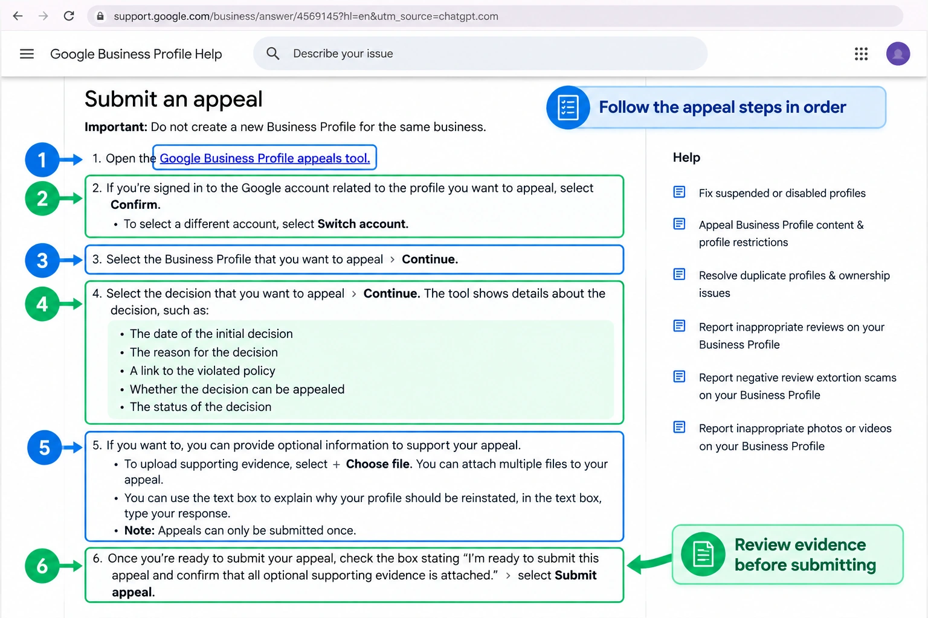Open Resolve duplicate profiles & ownership issues
928x618 pixels.
point(794,284)
